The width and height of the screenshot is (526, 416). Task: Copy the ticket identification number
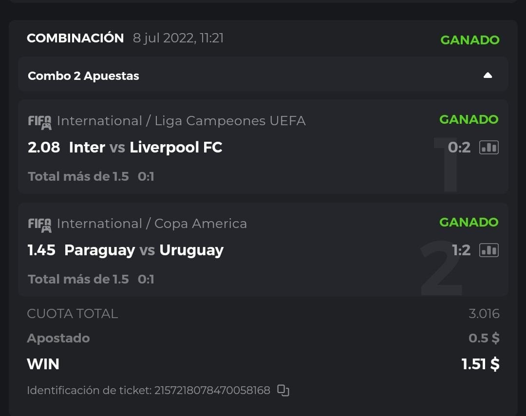pos(283,390)
